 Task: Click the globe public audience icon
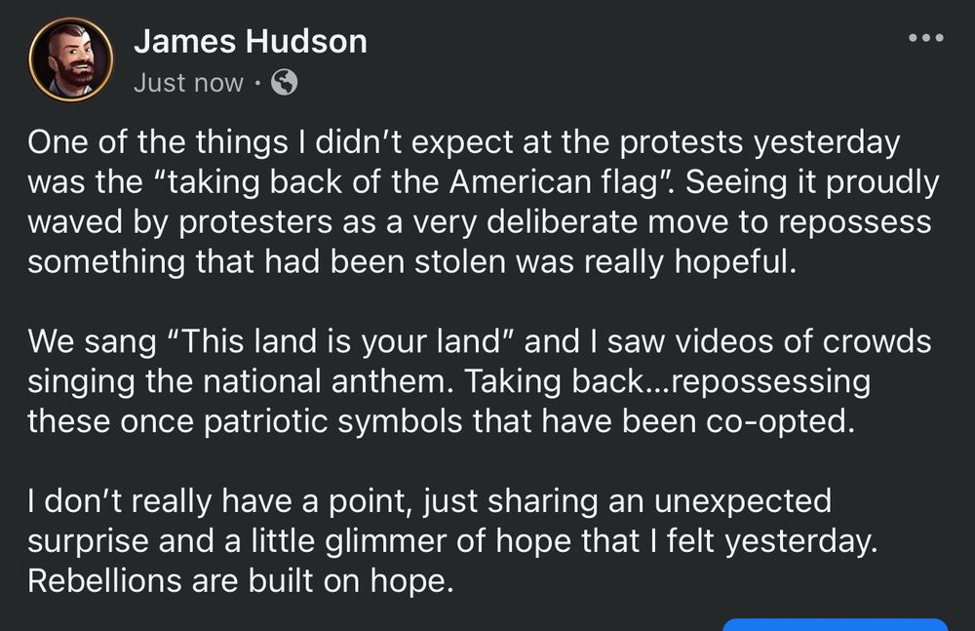click(284, 83)
